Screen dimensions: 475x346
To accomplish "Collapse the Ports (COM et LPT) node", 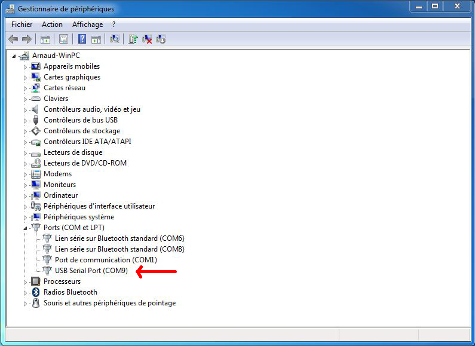I will click(26, 228).
